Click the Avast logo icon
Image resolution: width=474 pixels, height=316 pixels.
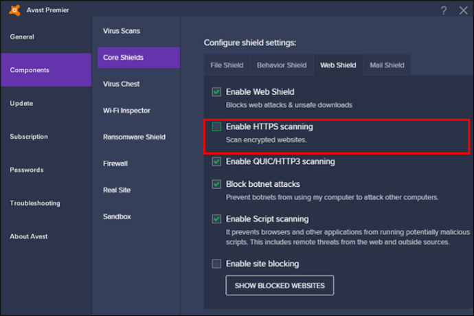14,10
